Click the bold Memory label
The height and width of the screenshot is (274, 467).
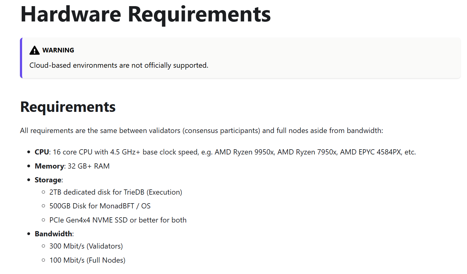click(49, 166)
